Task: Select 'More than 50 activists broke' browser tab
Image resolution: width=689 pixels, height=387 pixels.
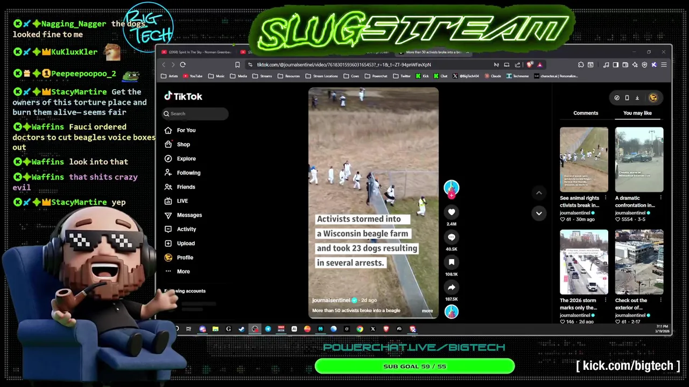Action: (434, 52)
